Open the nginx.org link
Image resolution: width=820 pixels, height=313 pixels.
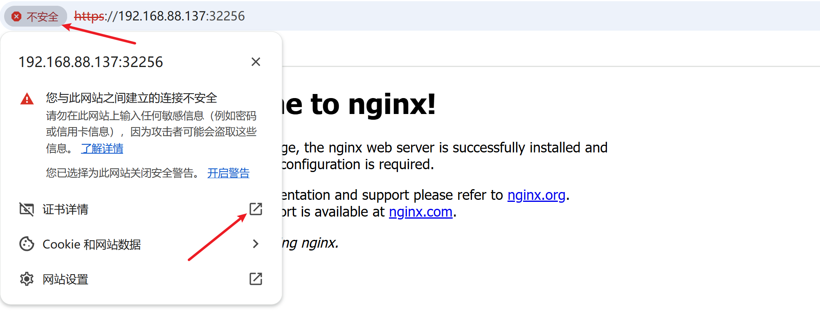(537, 195)
